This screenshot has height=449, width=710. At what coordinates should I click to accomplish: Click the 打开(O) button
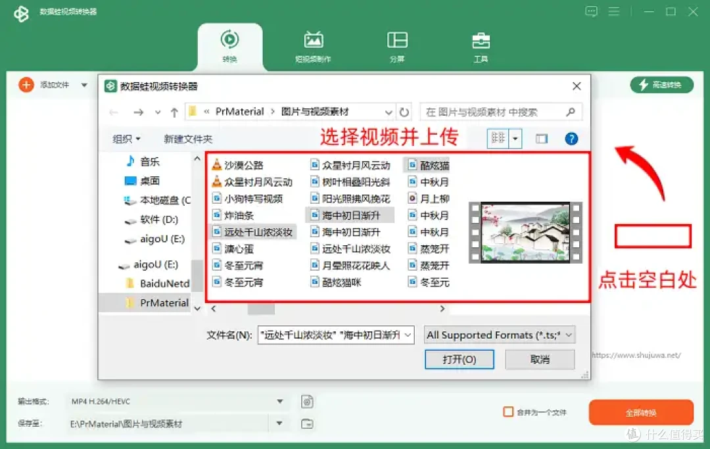[459, 360]
